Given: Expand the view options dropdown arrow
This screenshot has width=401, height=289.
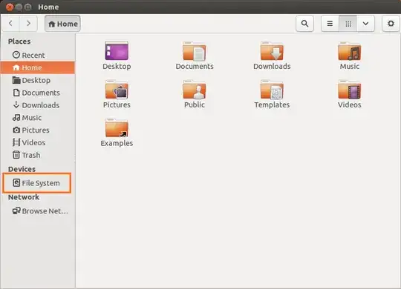Looking at the screenshot, I should (x=365, y=24).
